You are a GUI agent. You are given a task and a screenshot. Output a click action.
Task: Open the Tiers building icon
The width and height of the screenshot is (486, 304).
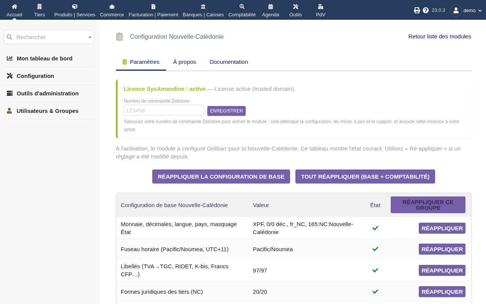39,6
